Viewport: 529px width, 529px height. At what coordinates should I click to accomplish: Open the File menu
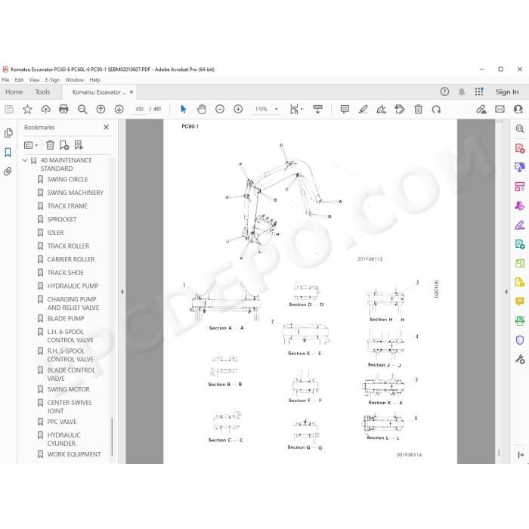tap(5, 80)
